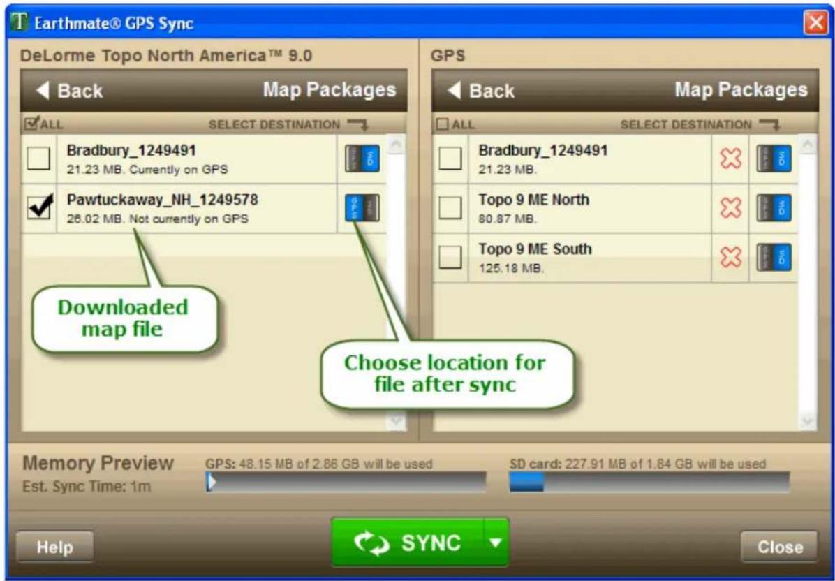Screen dimensions: 835x581
Task: Click '80.87 MB.' size text
Action: (508, 219)
